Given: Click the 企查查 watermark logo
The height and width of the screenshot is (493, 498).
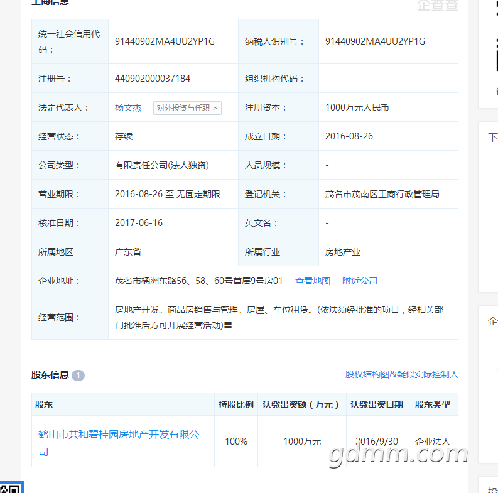Looking at the screenshot, I should [x=437, y=5].
